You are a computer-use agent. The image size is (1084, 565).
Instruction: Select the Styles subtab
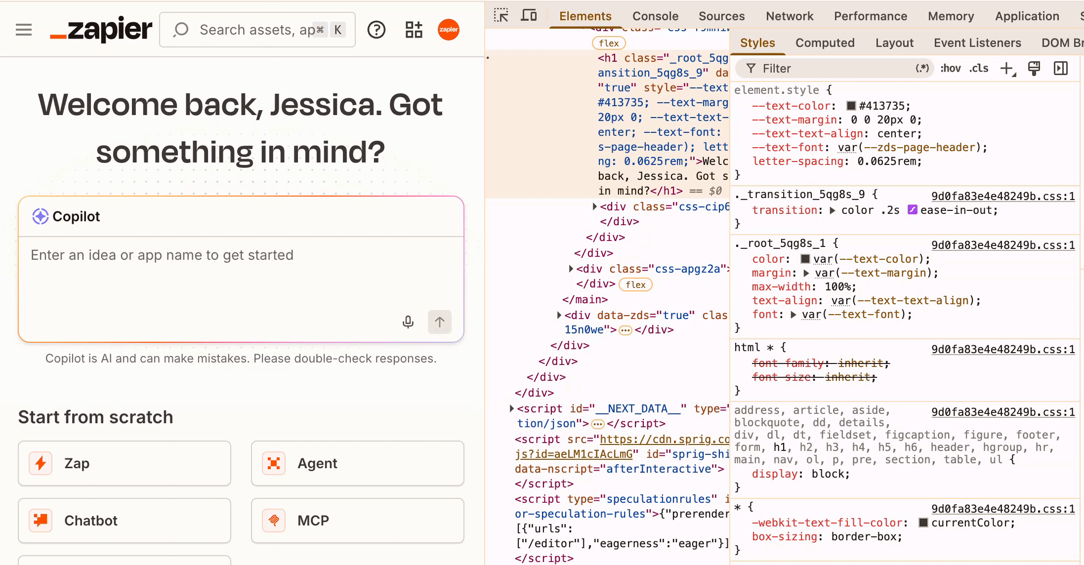pyautogui.click(x=757, y=43)
